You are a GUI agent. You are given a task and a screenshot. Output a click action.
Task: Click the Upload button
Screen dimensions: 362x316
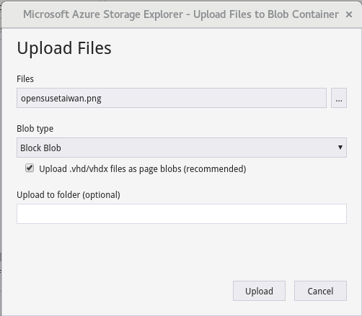point(259,291)
